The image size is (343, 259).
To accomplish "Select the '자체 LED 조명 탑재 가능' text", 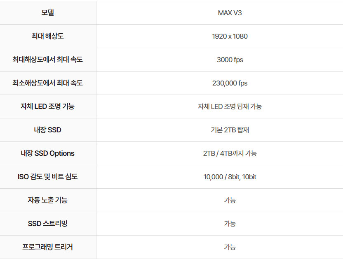I will [230, 106].
